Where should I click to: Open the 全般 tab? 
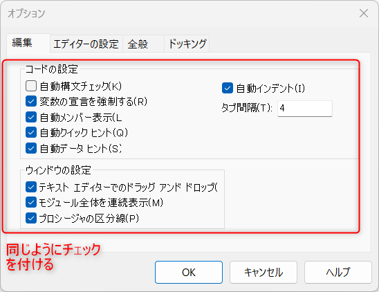point(143,44)
